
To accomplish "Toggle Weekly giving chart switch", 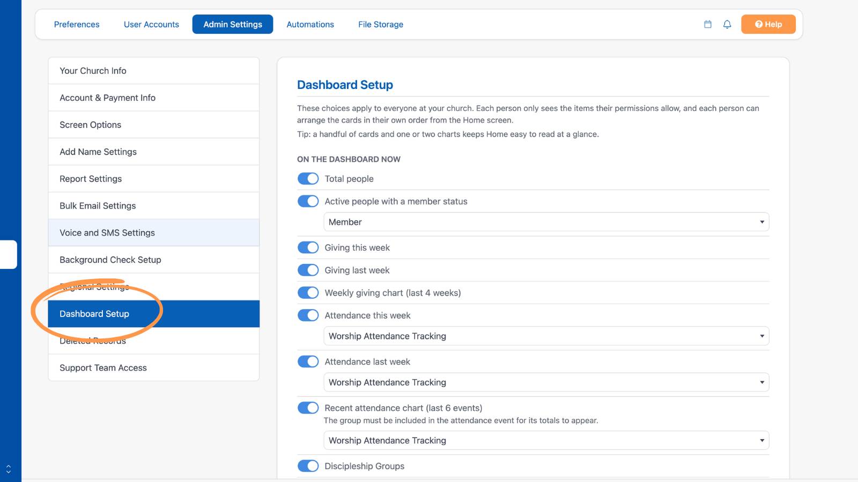I will [x=308, y=292].
